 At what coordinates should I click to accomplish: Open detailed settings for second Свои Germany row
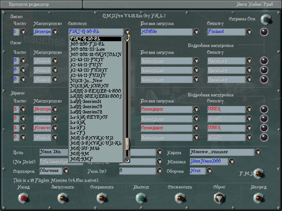(x=264, y=70)
